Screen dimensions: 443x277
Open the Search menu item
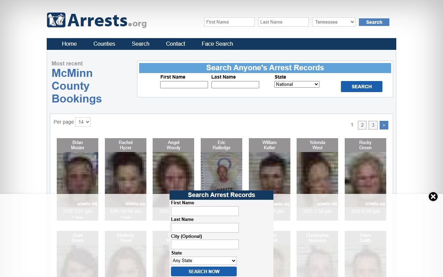141,44
